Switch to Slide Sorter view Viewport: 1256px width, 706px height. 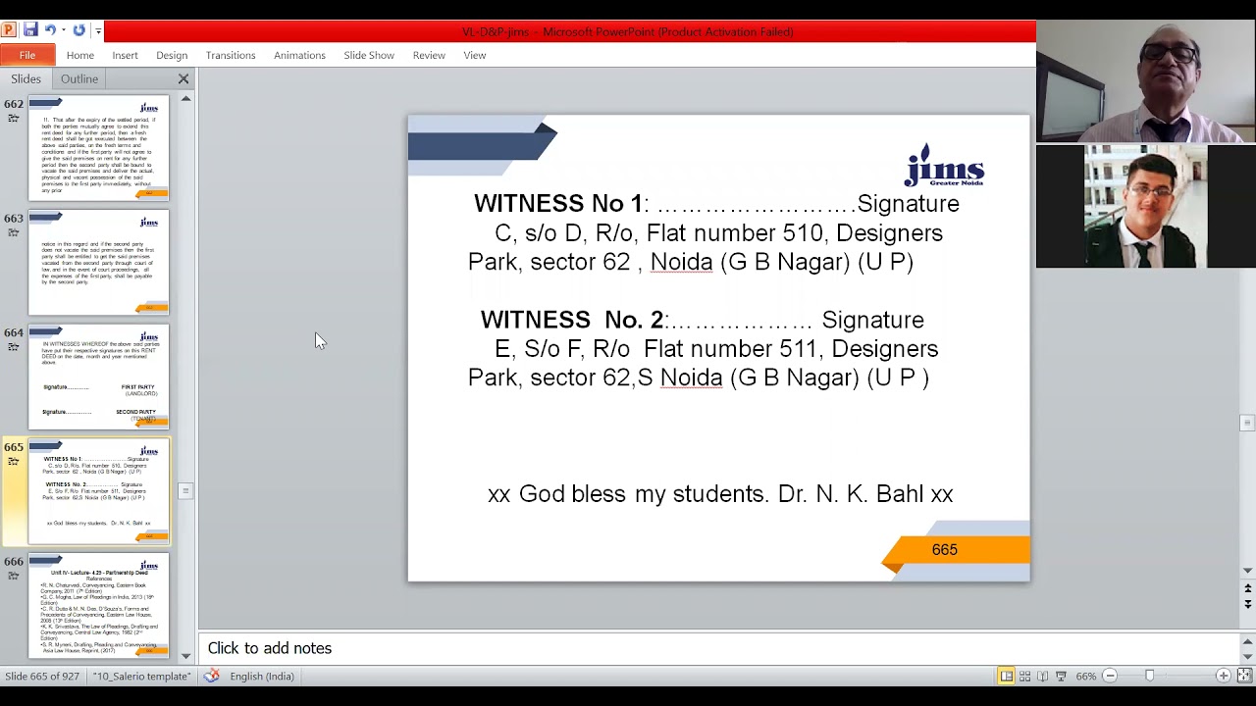click(x=1024, y=676)
